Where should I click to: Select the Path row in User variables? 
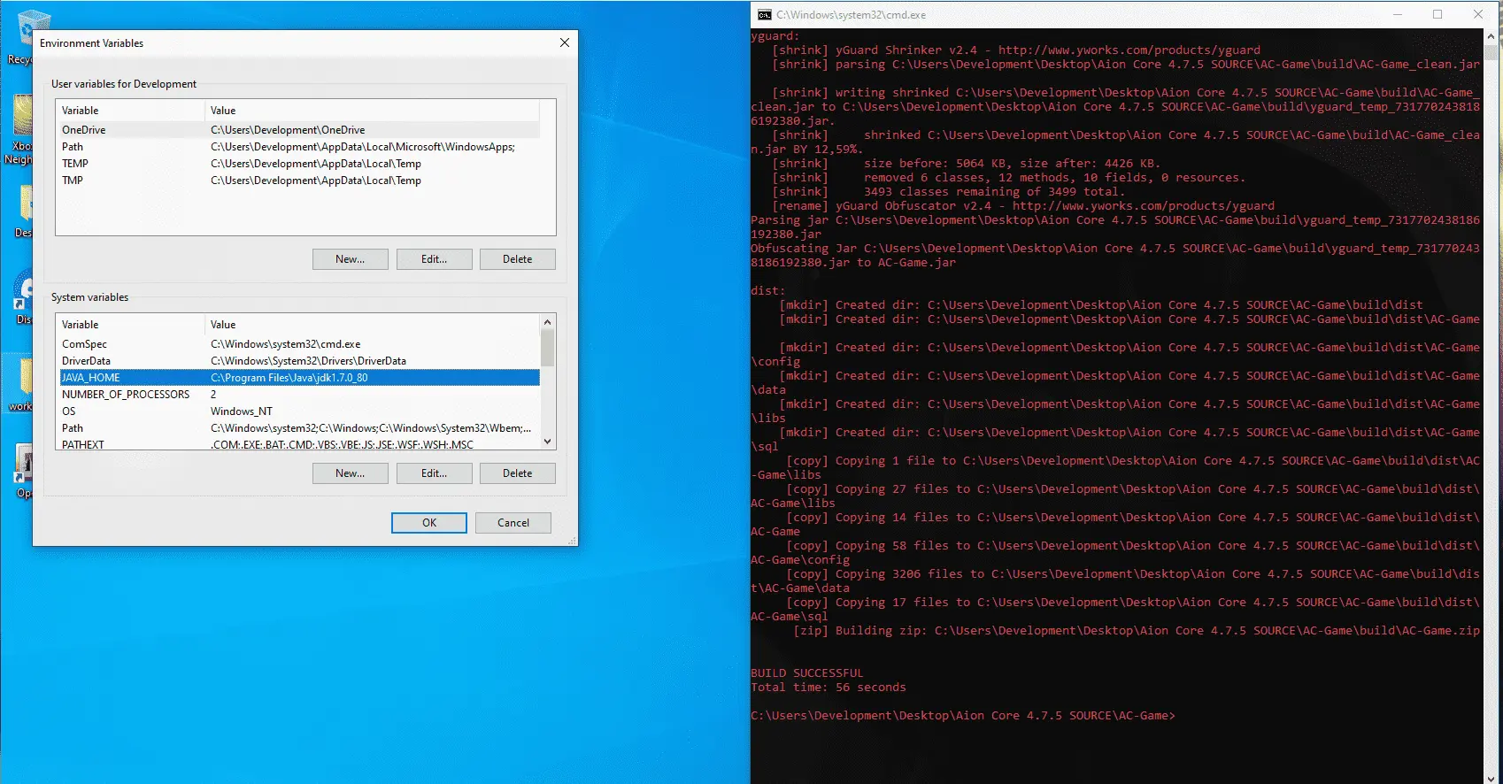(299, 147)
